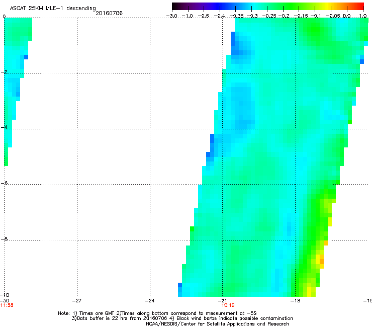Click the longitude axis label "-27"
The width and height of the screenshot is (372, 327).
click(x=77, y=301)
